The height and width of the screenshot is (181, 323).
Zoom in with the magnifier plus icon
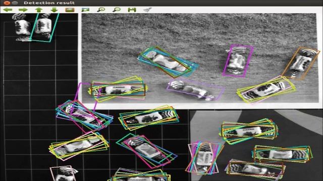click(101, 10)
